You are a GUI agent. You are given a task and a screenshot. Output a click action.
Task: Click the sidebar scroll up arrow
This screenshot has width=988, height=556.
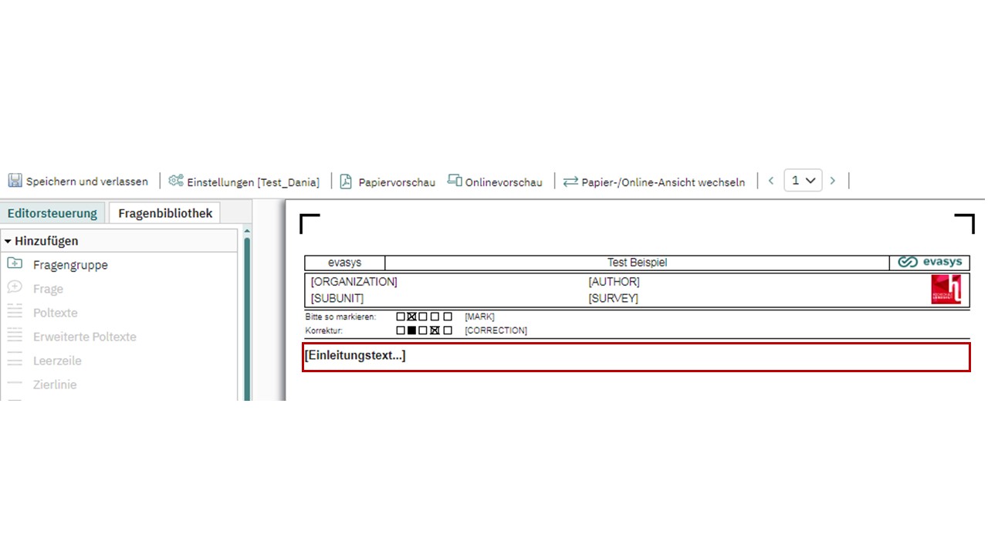247,232
